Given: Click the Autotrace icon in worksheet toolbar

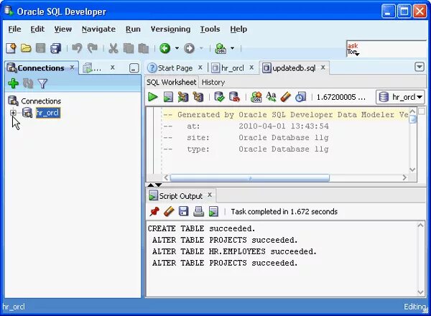Looking at the screenshot, I should pyautogui.click(x=182, y=97).
